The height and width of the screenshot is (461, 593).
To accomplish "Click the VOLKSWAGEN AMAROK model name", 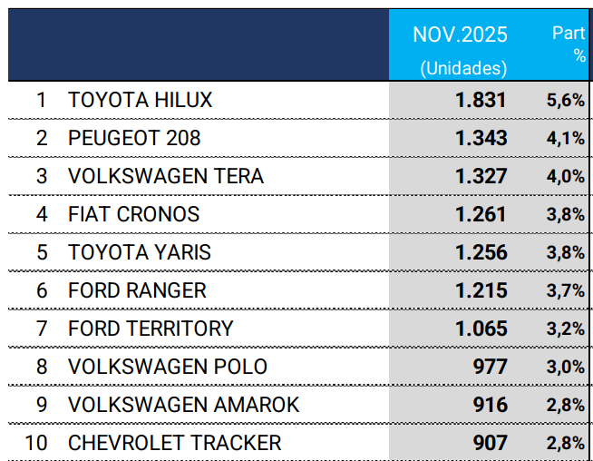I will [x=183, y=405].
